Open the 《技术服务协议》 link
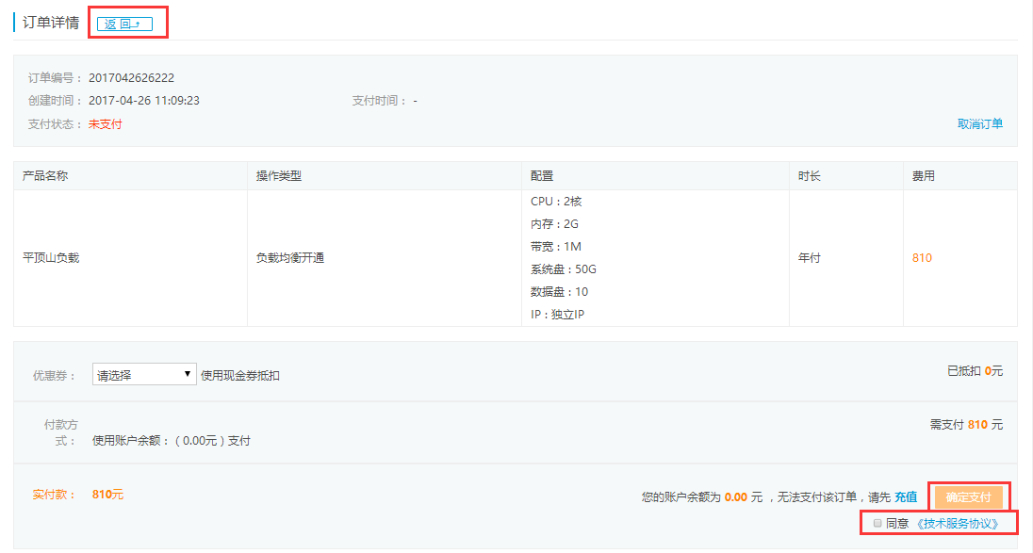 point(956,523)
